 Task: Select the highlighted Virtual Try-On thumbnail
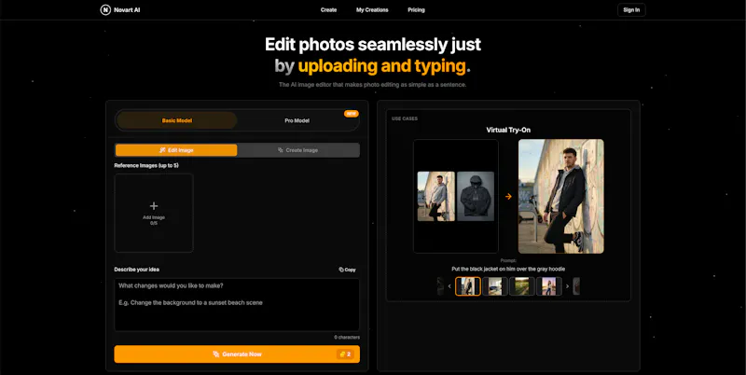(468, 286)
